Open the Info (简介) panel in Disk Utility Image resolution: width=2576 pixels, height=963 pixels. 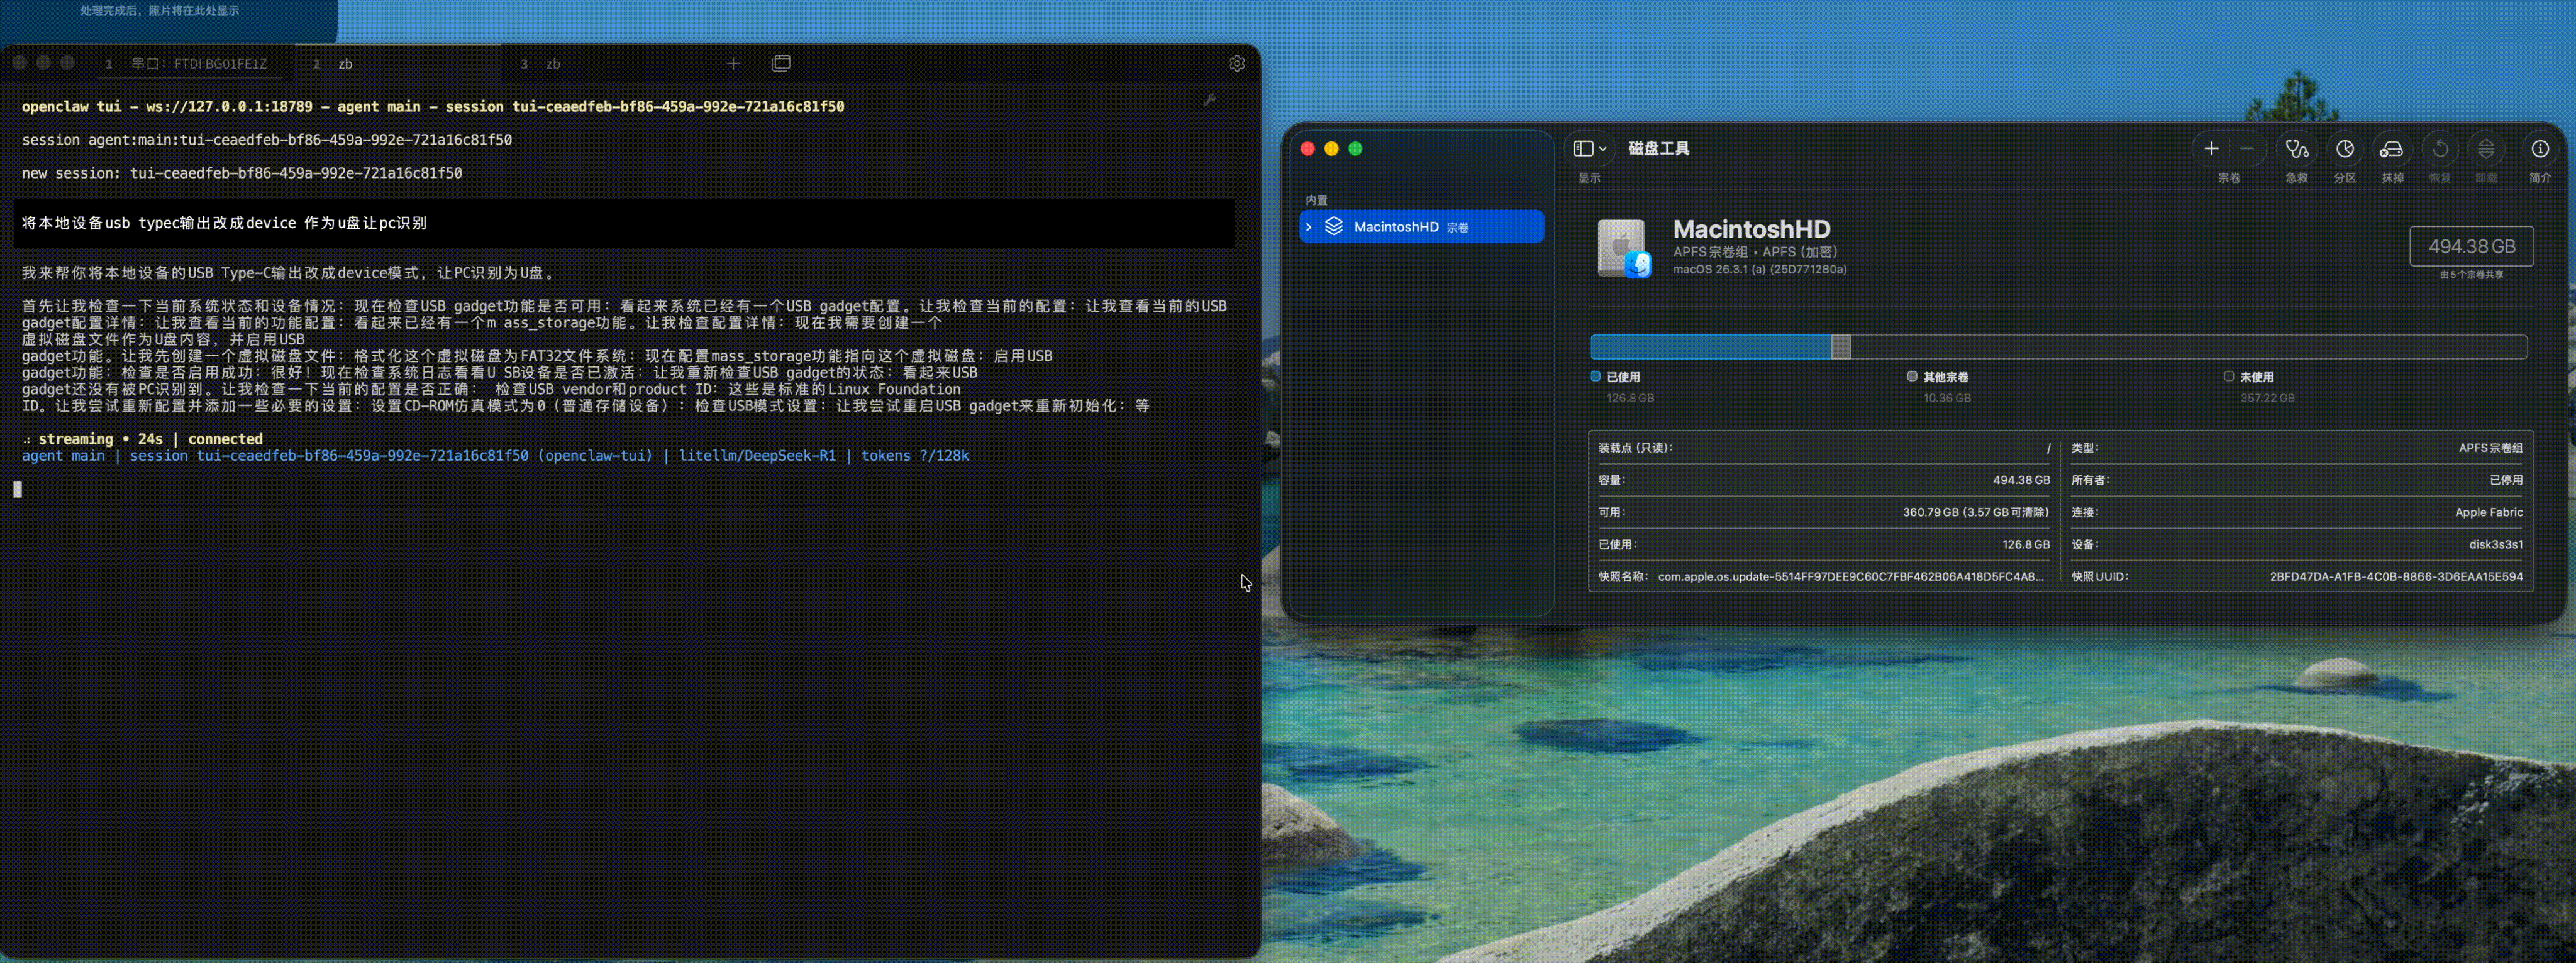[x=2540, y=149]
